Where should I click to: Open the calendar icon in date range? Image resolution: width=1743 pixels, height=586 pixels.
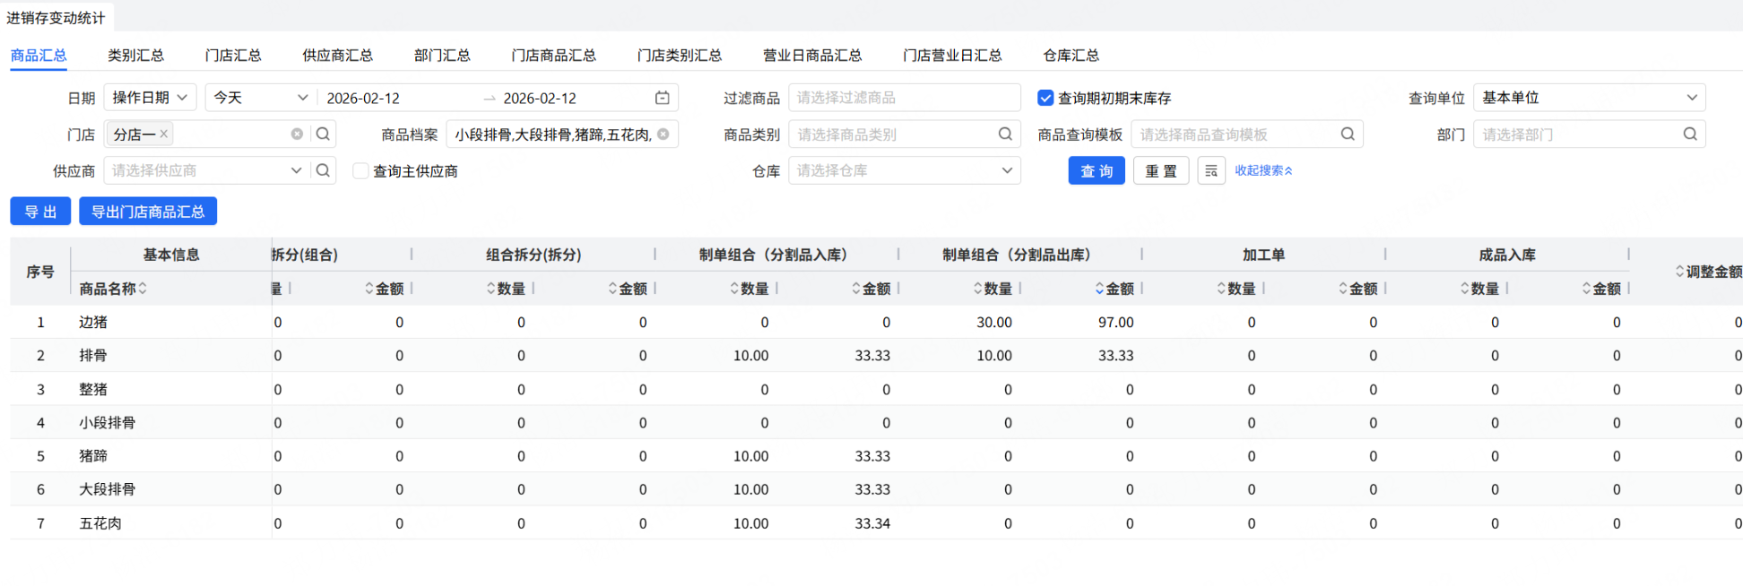tap(662, 98)
